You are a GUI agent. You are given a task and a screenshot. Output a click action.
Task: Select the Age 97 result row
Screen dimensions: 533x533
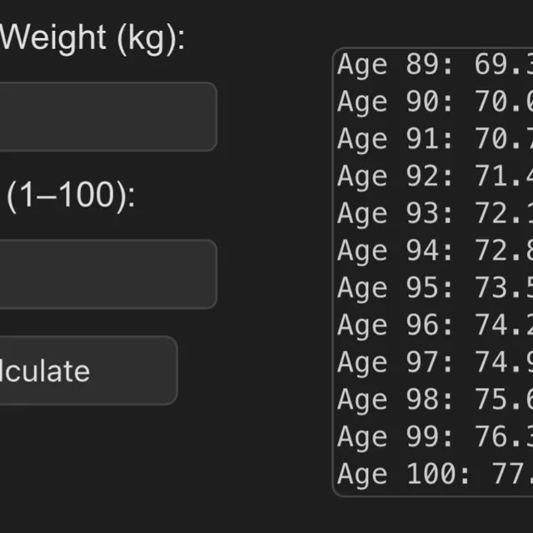433,362
